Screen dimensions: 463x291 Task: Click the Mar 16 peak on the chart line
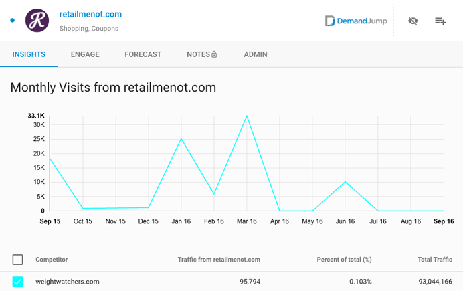coord(247,116)
